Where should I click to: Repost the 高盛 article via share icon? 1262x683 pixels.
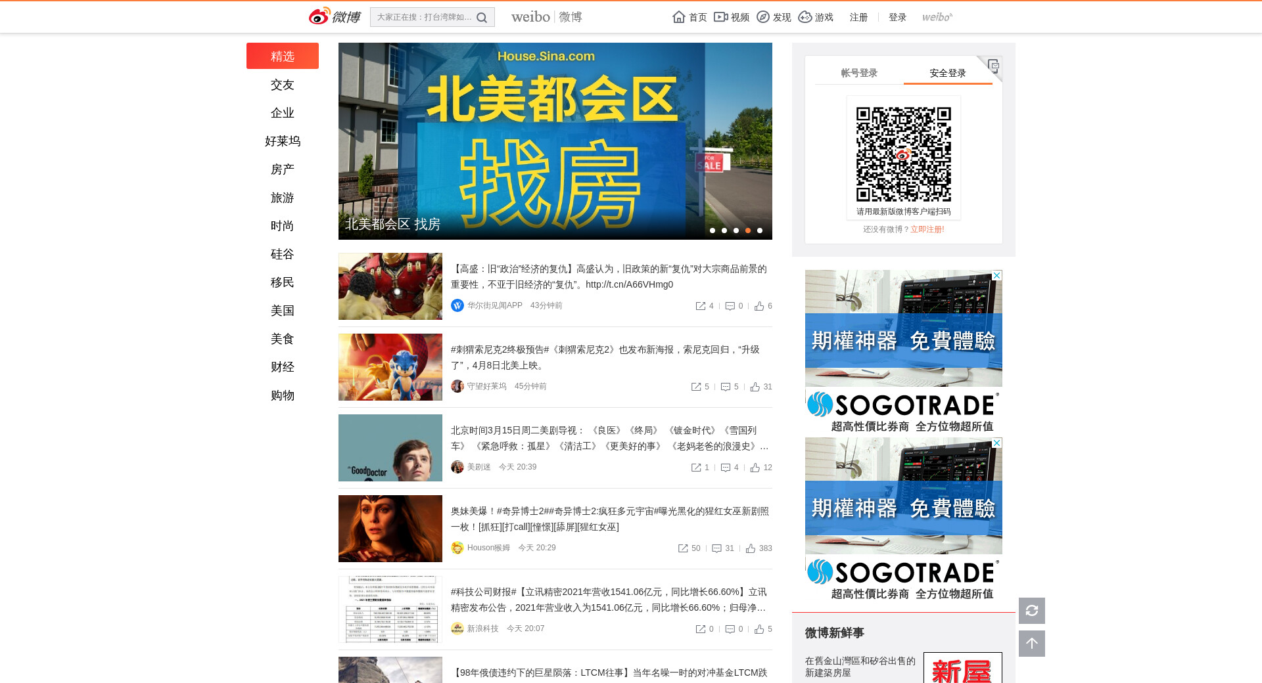pos(701,306)
